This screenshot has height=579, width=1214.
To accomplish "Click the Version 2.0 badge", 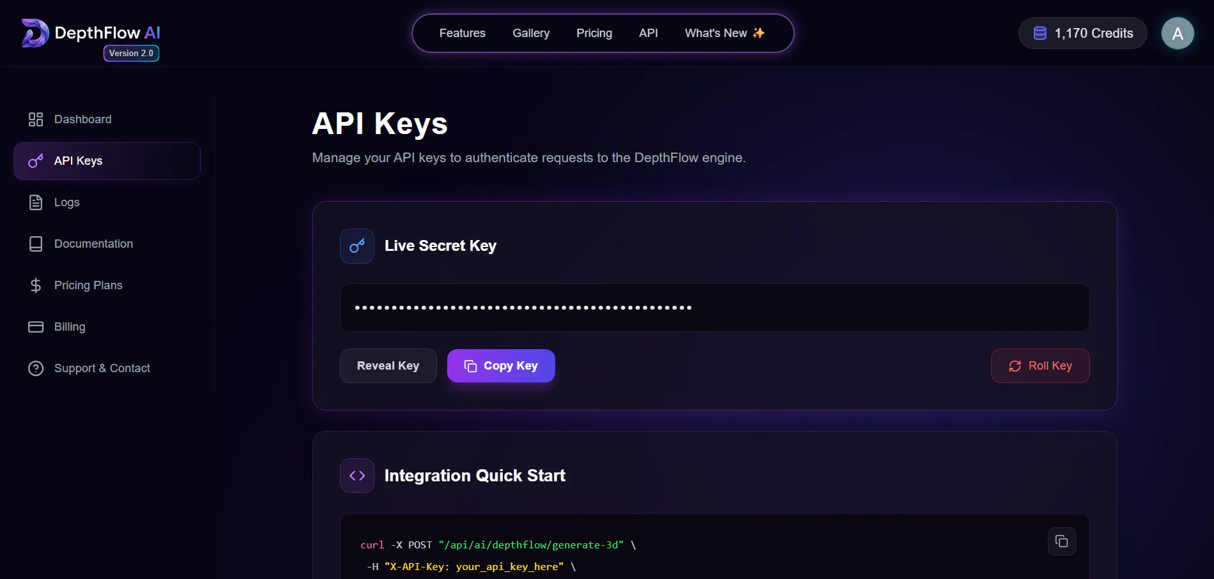I will pos(131,53).
